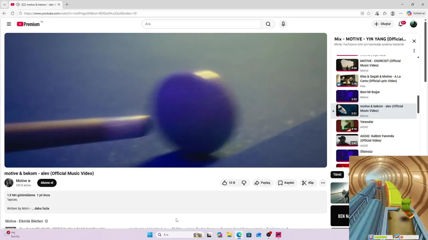The height and width of the screenshot is (240, 428).
Task: Mute the tab via speaker icon
Action: 17,4
